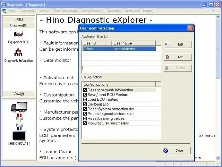Click the Learned Value heading text
Image resolution: width=222 pixels, height=167 pixels.
click(x=58, y=152)
